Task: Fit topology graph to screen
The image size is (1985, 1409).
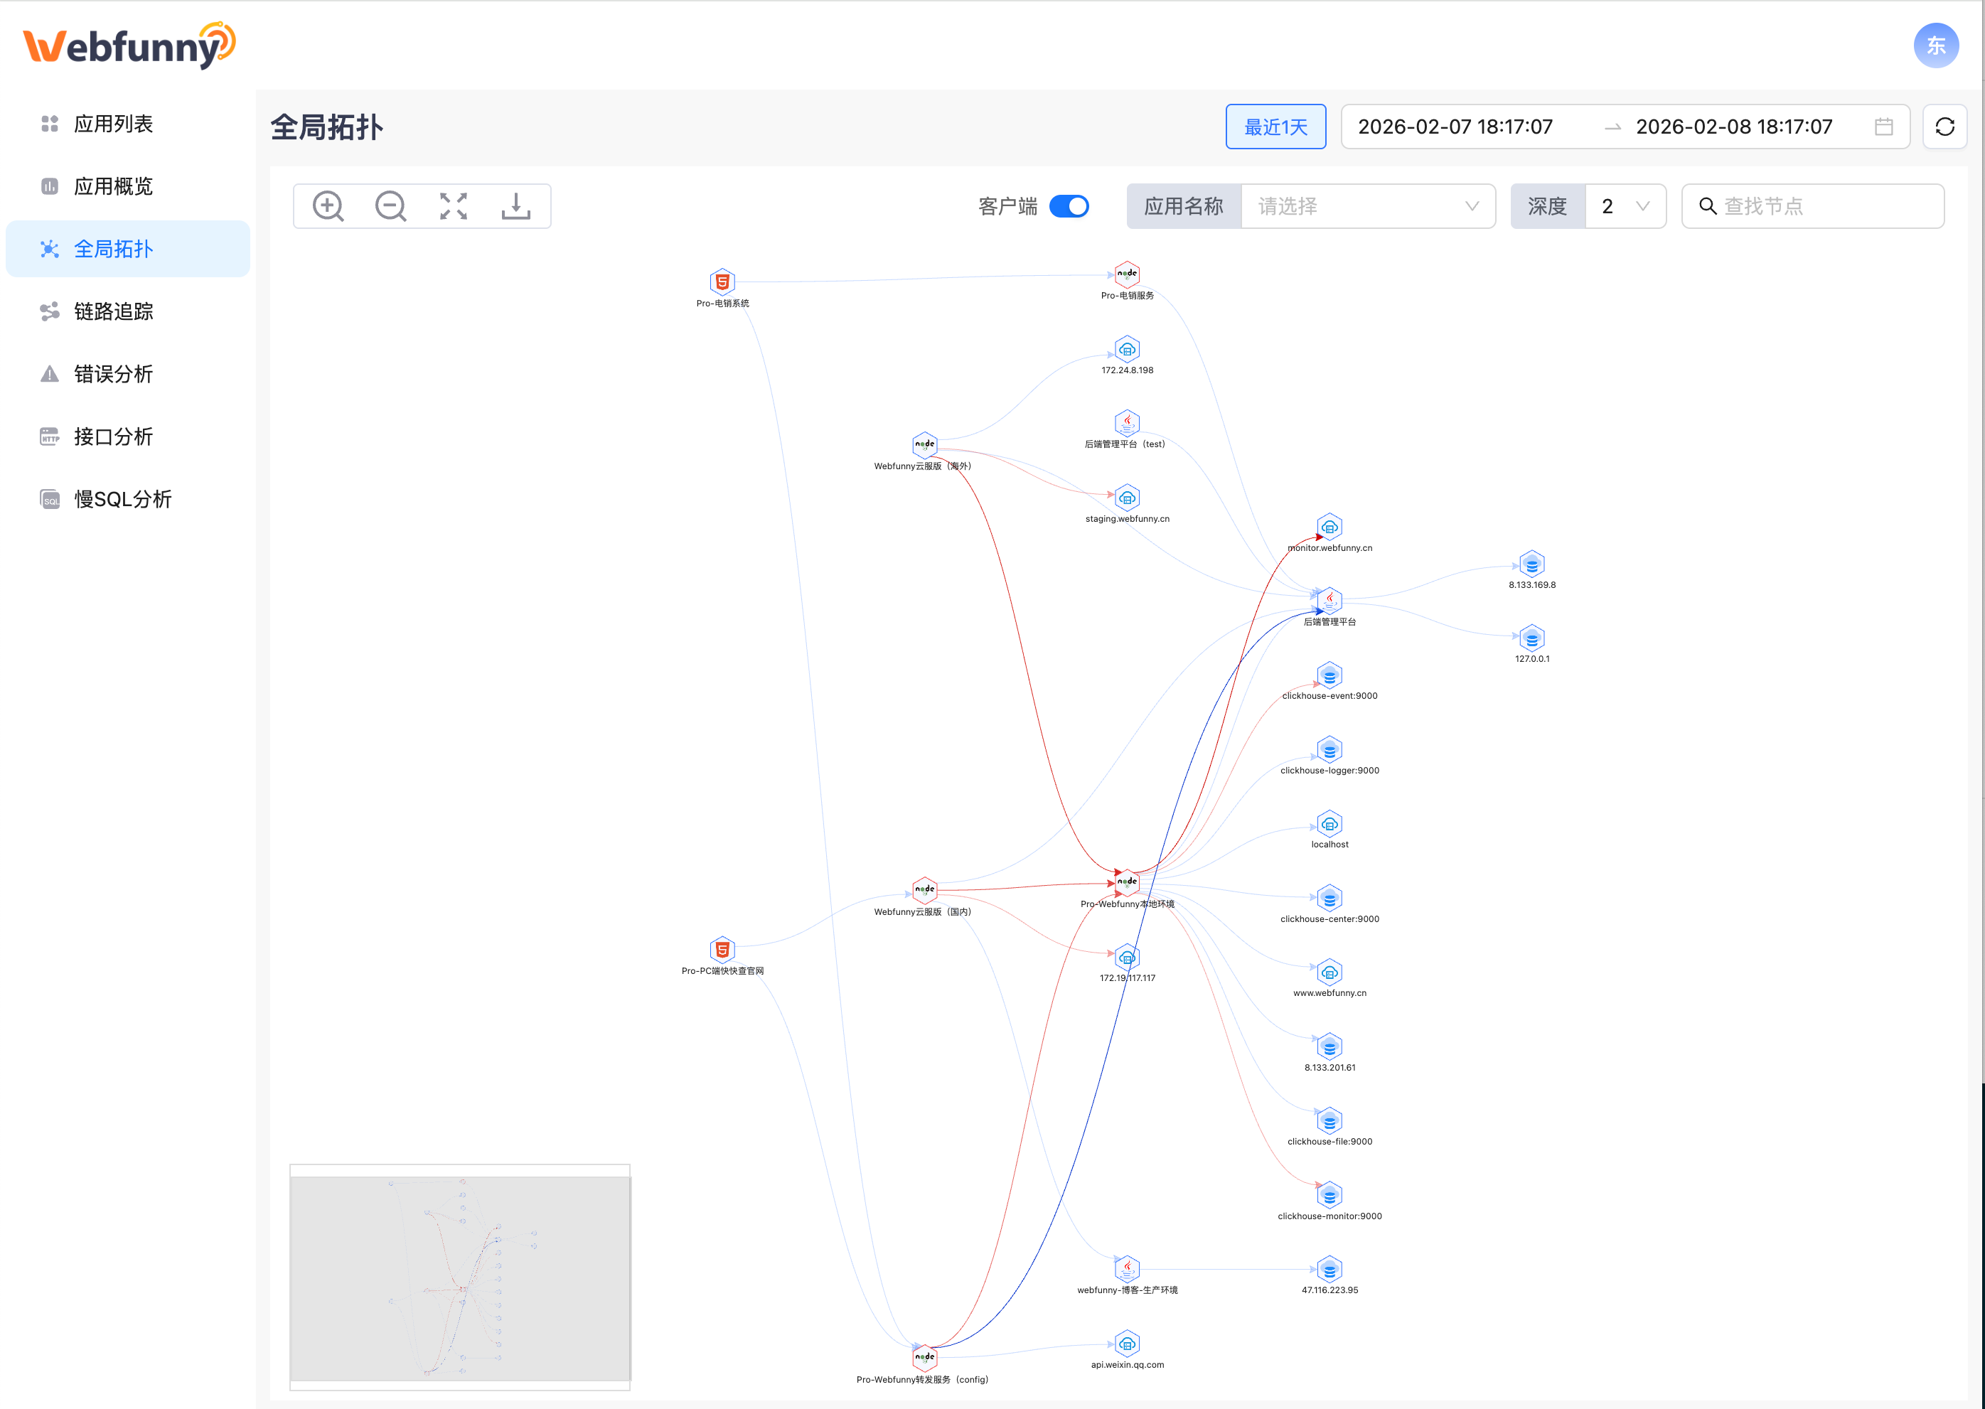Action: tap(453, 206)
